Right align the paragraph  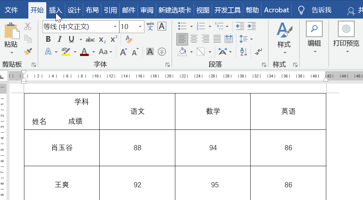coord(206,39)
